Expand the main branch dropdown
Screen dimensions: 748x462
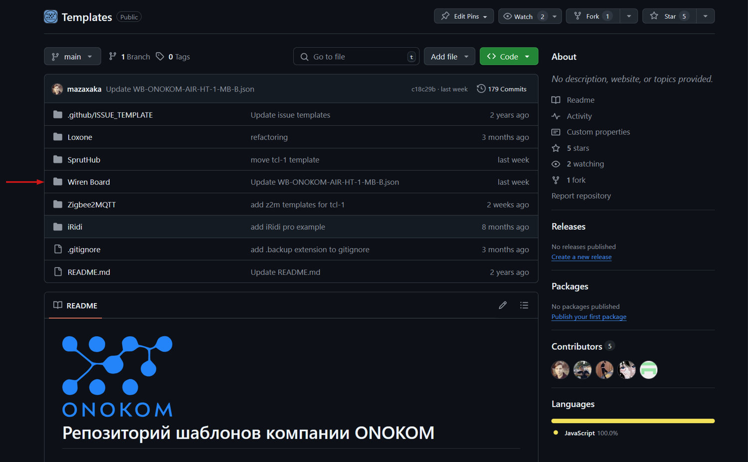72,56
